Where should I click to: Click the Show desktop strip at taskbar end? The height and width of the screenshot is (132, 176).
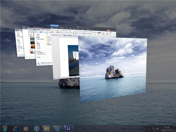point(175,129)
